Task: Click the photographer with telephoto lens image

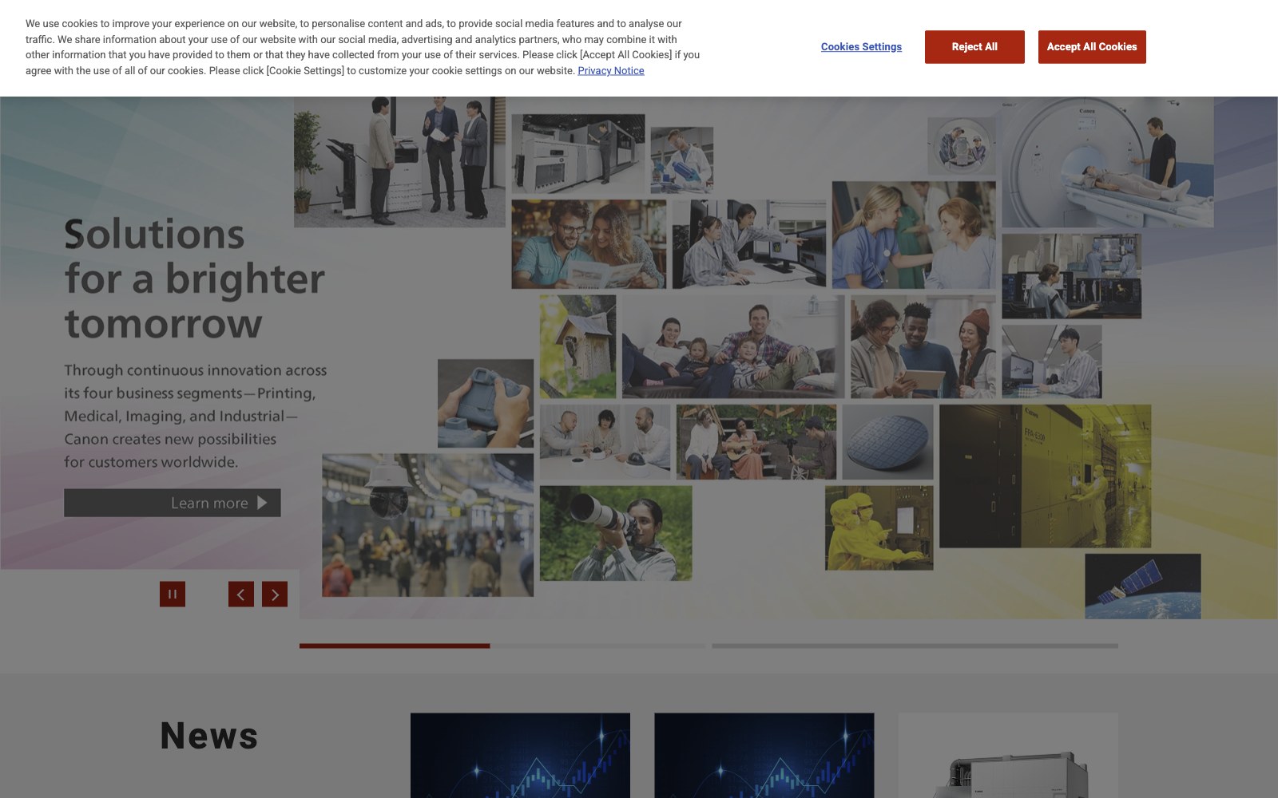Action: (616, 533)
